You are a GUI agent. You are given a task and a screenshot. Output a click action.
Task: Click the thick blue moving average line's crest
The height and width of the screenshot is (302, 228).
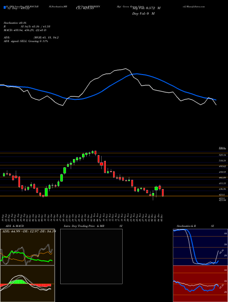[x=137, y=74]
